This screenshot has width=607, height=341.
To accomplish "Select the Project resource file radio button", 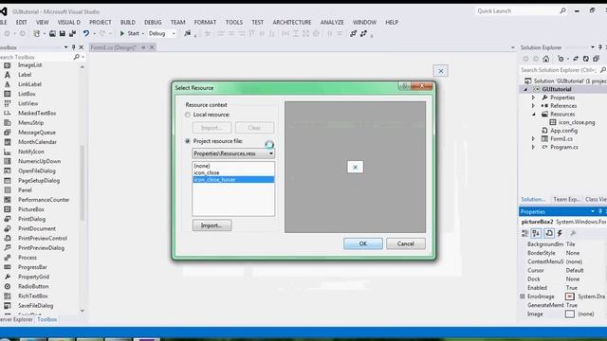I will point(188,141).
